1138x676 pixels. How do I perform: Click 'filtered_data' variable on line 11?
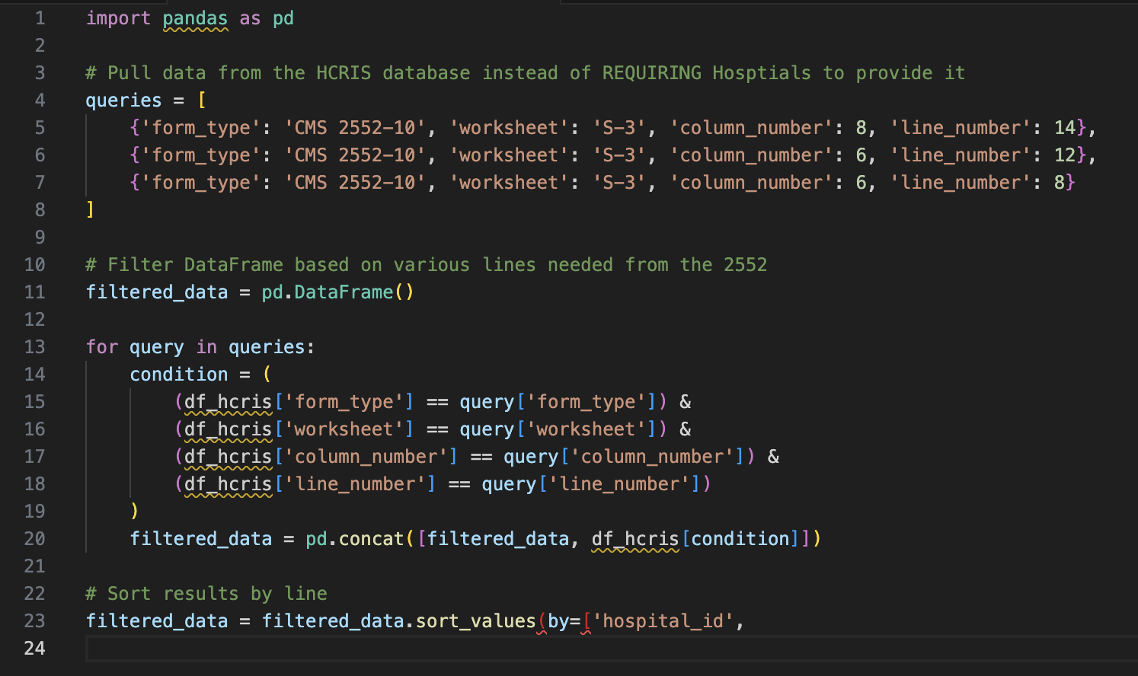point(157,292)
